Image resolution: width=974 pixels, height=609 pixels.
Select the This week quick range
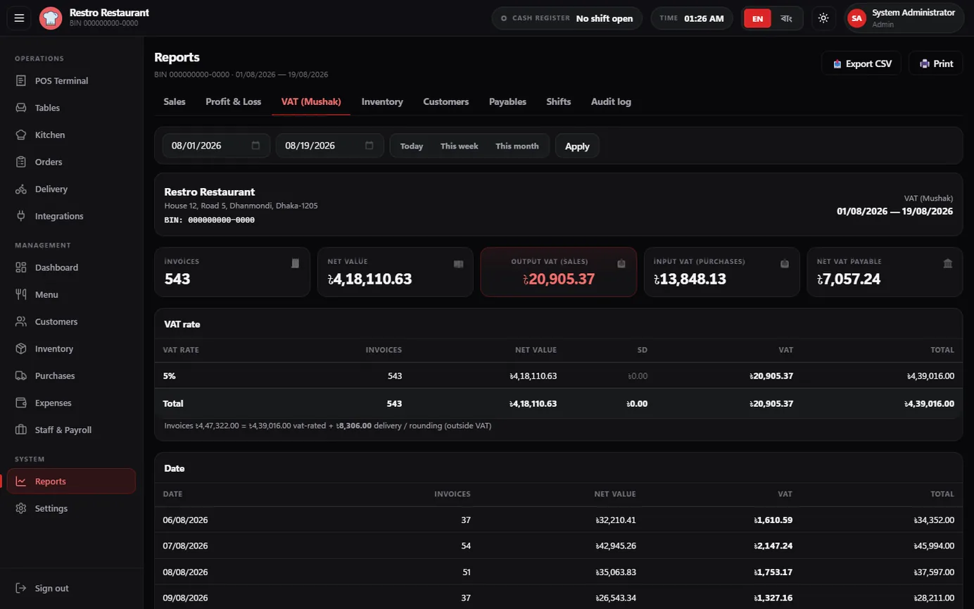pyautogui.click(x=460, y=146)
